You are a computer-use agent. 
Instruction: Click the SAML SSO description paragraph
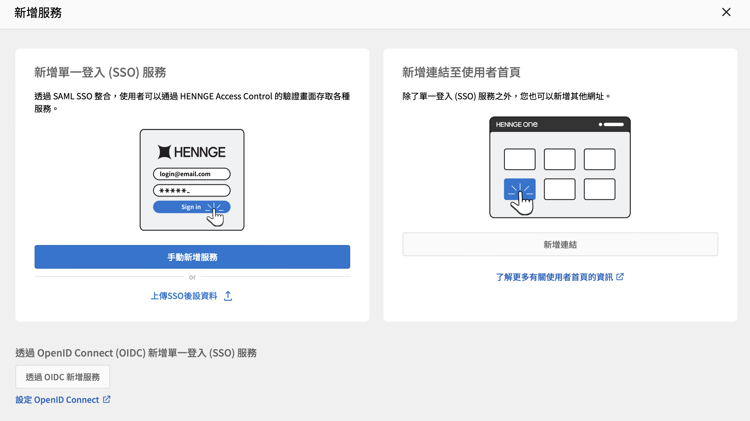192,102
